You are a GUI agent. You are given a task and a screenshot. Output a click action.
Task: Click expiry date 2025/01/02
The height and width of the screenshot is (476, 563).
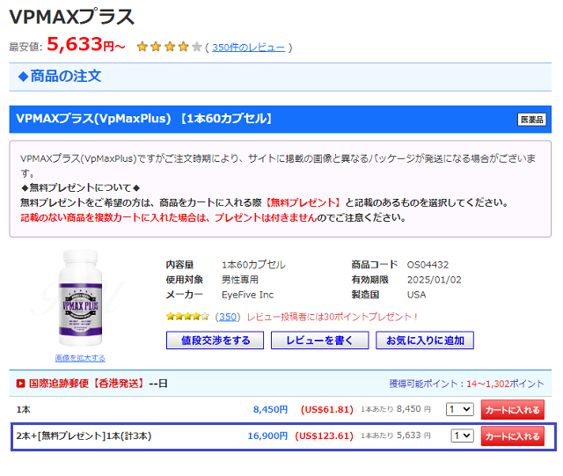pyautogui.click(x=434, y=280)
